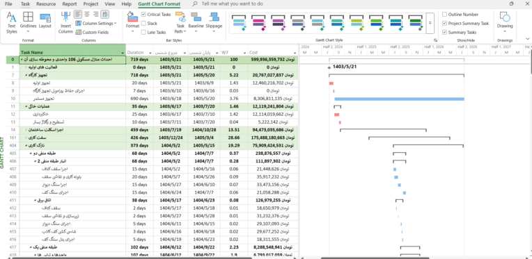
Task: Switch to the View tab
Action: point(109,4)
